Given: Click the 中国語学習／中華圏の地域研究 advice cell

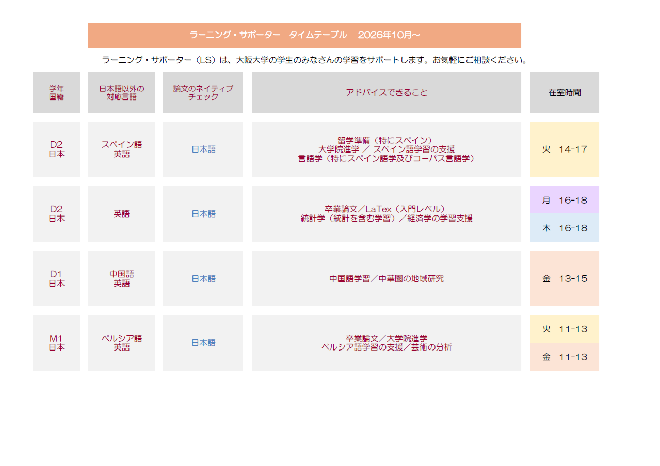Looking at the screenshot, I should click(x=387, y=278).
